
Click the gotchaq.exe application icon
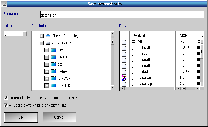tap(124, 78)
